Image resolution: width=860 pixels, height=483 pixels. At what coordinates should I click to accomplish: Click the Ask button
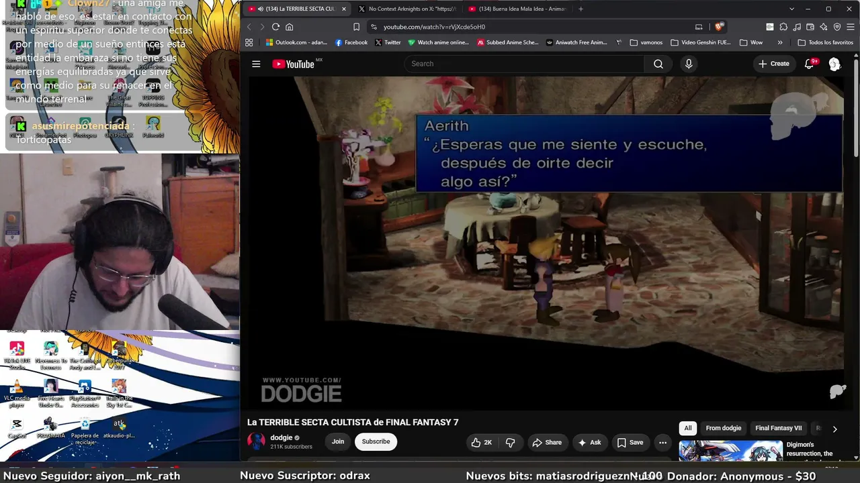pos(589,442)
